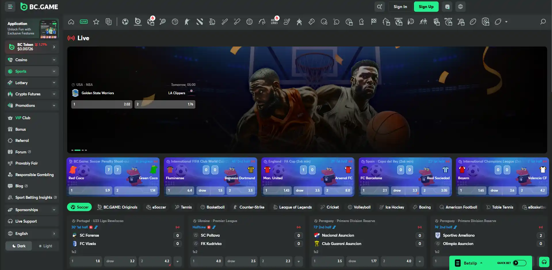This screenshot has height=270, width=552.
Task: Switch to Dark theme
Action: (x=19, y=246)
